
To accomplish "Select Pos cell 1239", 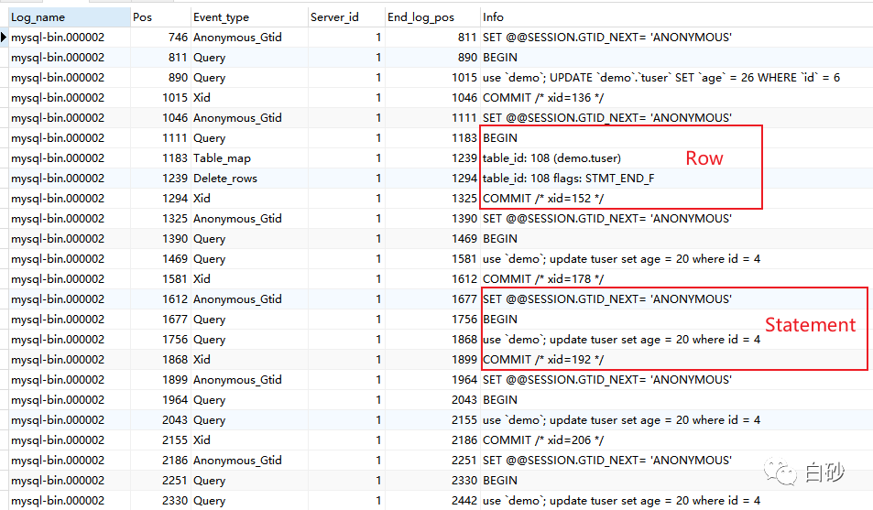I will (160, 179).
